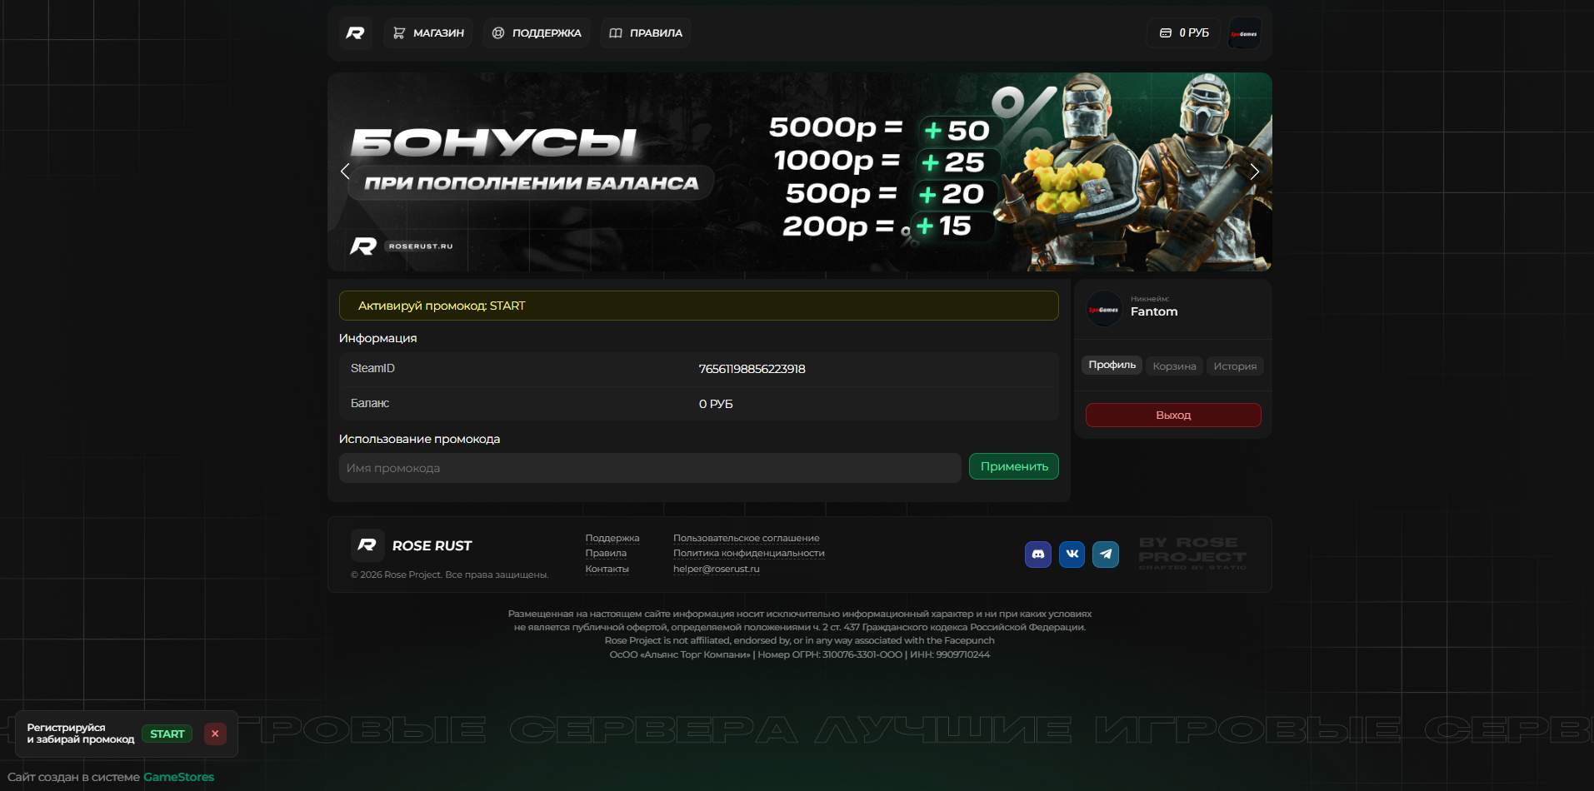Open the Discord social link
This screenshot has height=791, width=1594.
pos(1037,554)
